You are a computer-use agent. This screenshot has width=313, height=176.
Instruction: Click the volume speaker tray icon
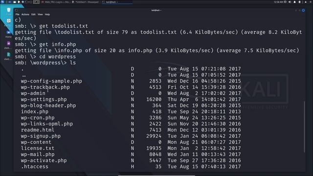290,2
